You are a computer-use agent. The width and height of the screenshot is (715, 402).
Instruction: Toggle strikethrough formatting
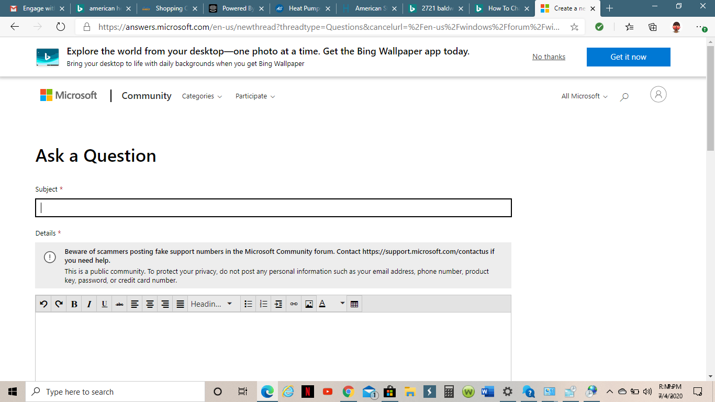click(x=119, y=304)
